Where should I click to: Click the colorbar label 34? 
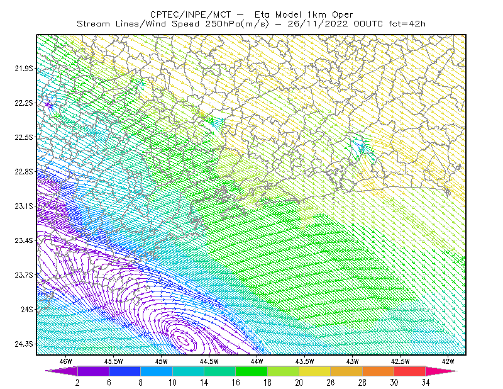point(426,383)
